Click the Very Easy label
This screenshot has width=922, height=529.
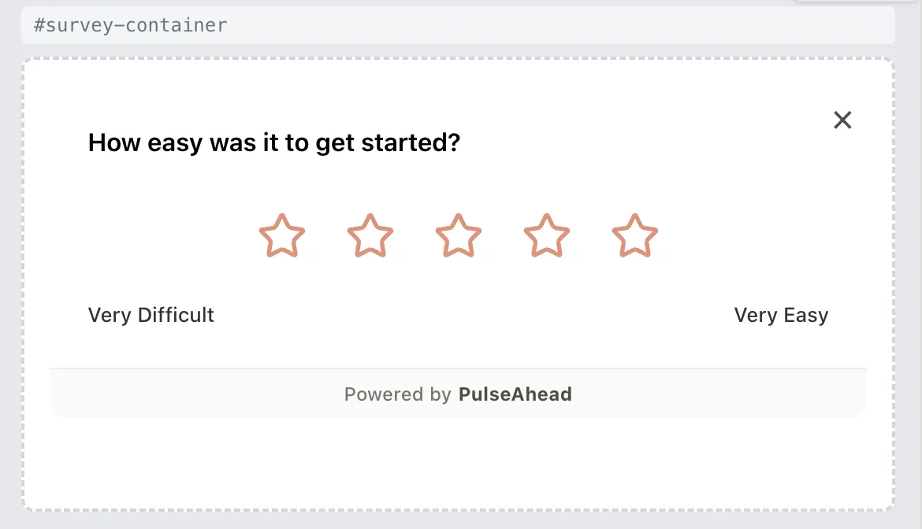[781, 315]
